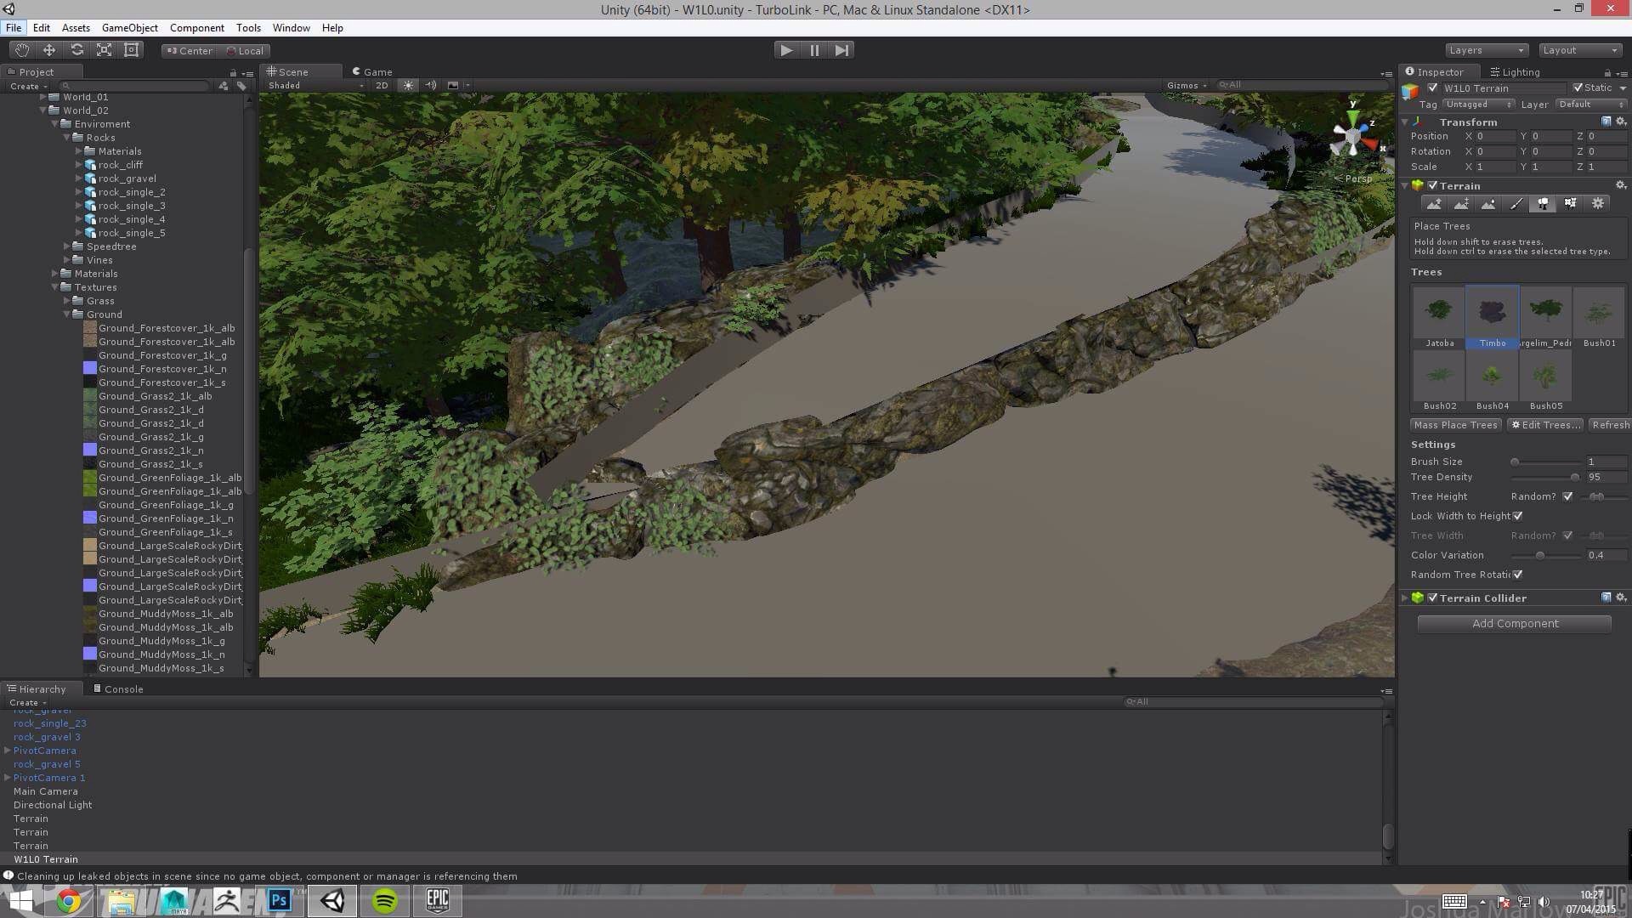Switch to the Game tab

click(x=376, y=71)
